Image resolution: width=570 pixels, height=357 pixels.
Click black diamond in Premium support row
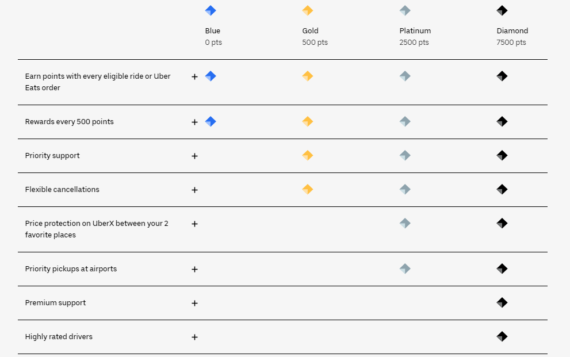502,302
